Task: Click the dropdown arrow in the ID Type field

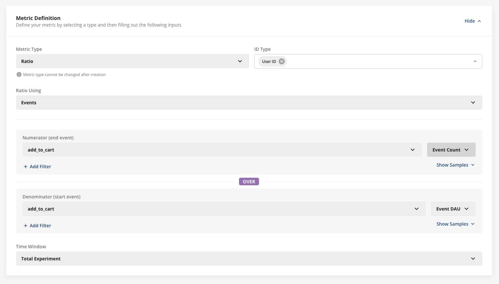Action: pos(474,61)
